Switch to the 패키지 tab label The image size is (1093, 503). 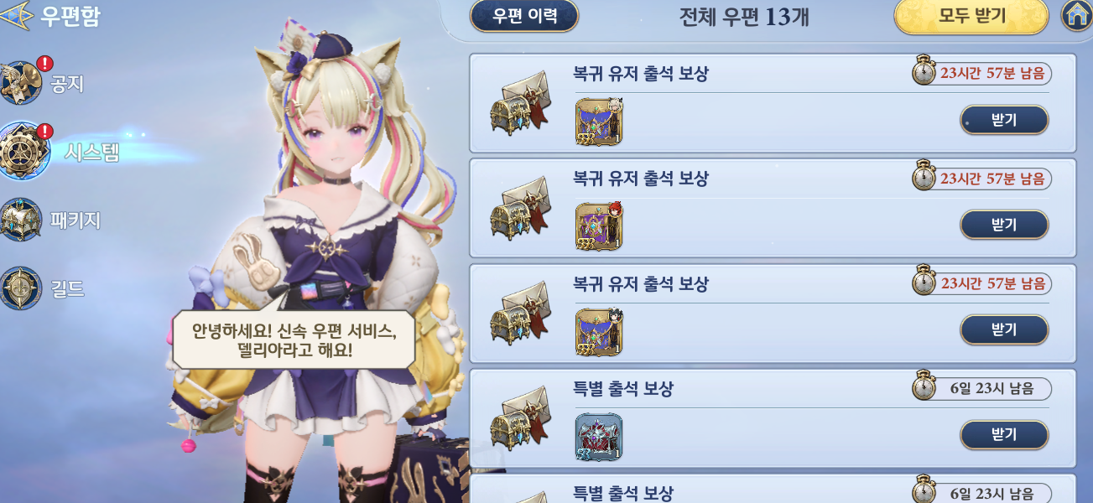(75, 220)
